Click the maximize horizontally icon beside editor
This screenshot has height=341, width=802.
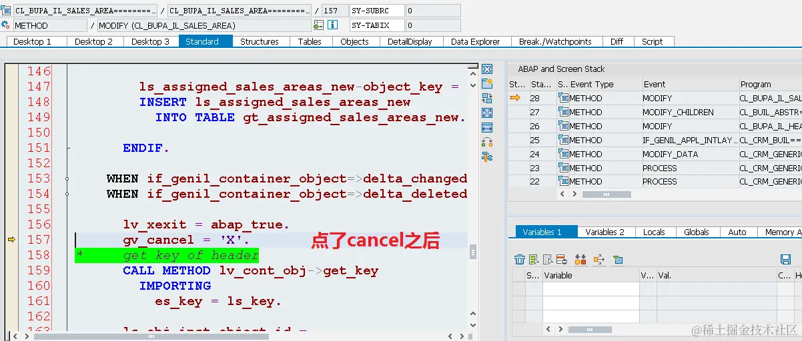pyautogui.click(x=487, y=127)
